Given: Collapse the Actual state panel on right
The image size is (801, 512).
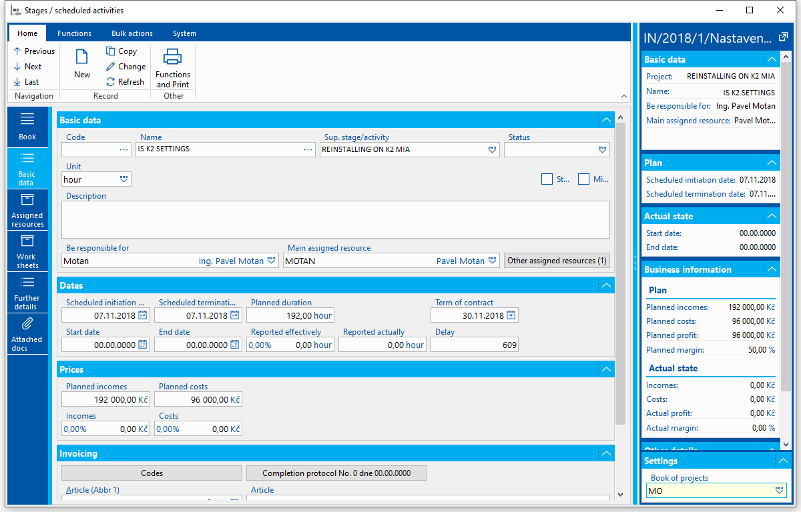Looking at the screenshot, I should [772, 216].
